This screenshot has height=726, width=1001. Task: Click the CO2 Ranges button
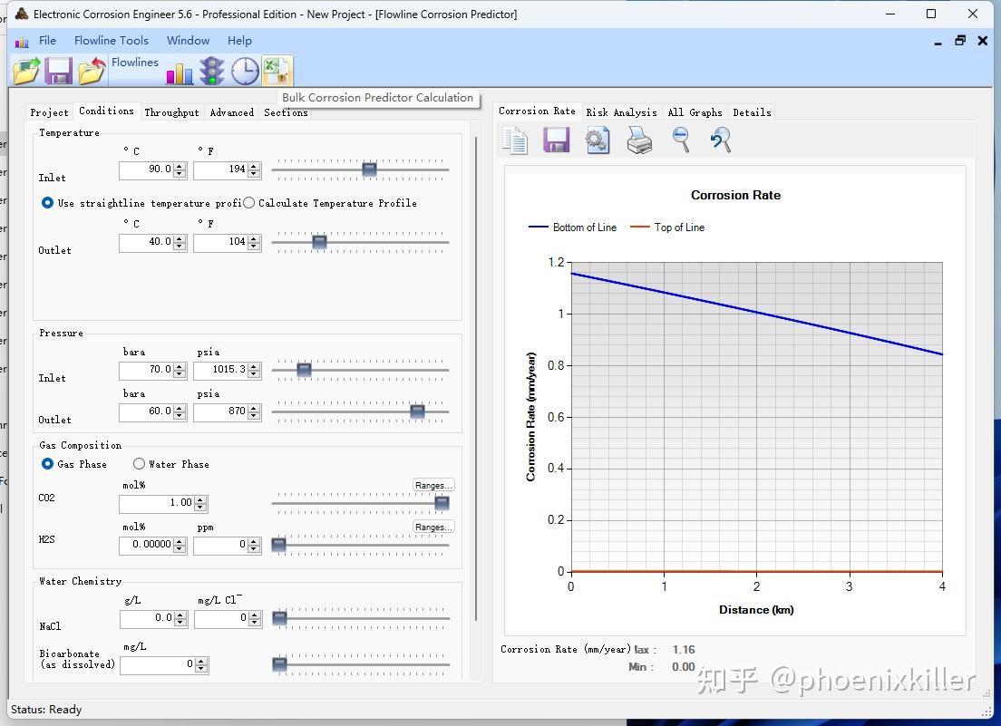click(x=433, y=486)
